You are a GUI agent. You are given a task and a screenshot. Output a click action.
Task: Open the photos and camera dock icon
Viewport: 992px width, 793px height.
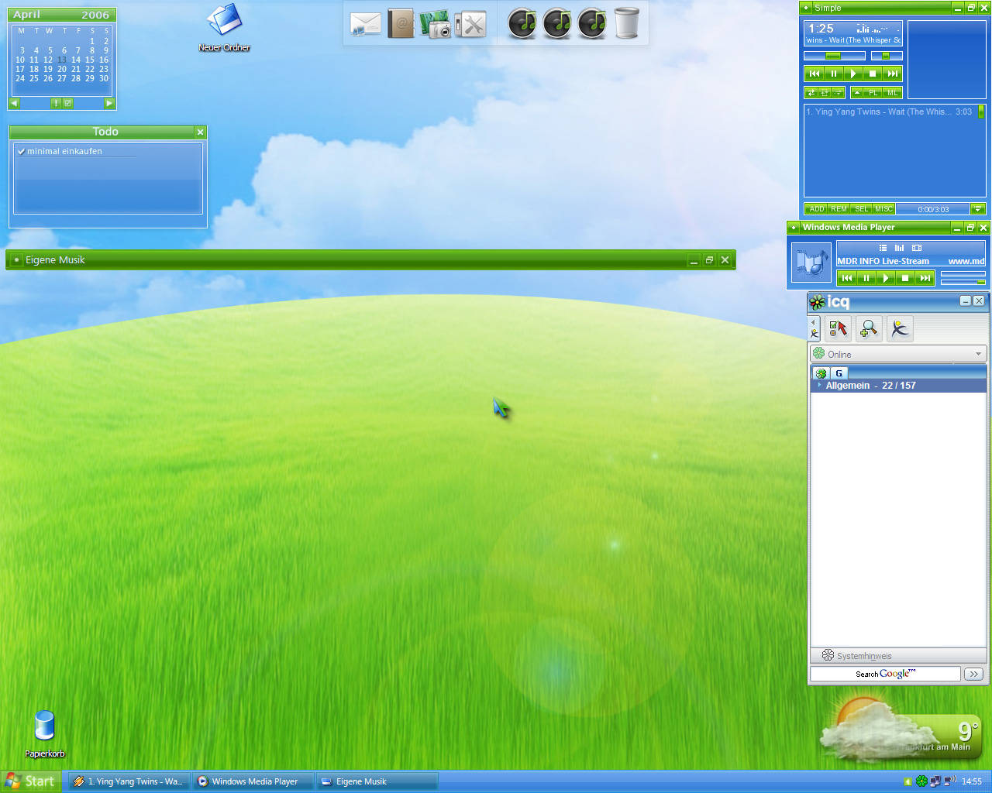[435, 24]
